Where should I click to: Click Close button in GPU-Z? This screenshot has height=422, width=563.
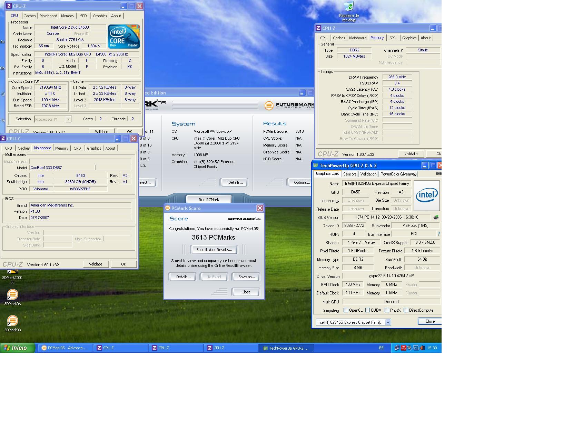430,321
